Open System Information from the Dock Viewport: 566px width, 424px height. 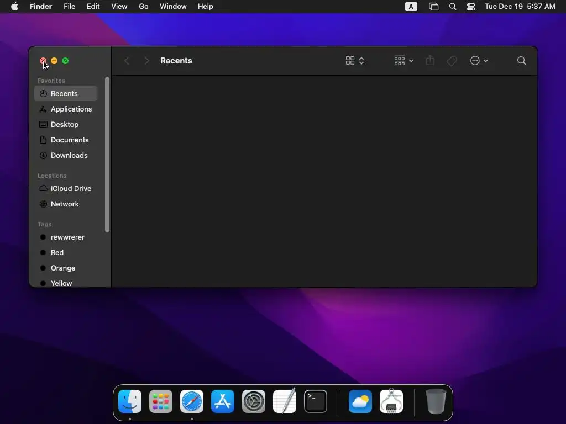[x=391, y=401]
